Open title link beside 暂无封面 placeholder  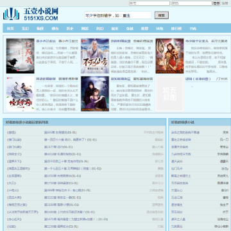[x=198, y=79]
